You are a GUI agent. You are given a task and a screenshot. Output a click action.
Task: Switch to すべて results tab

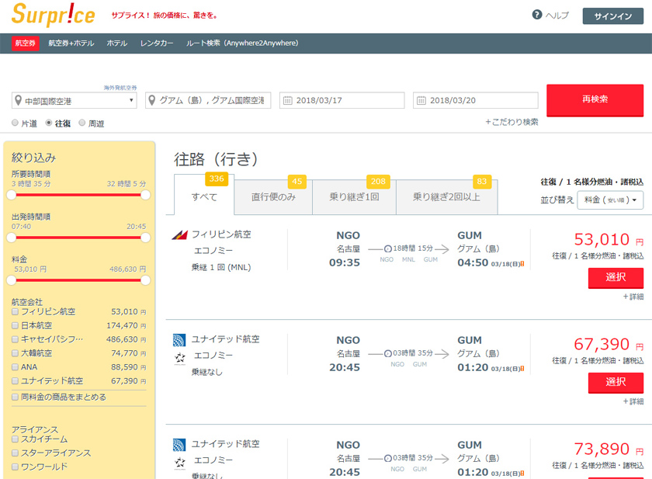click(204, 195)
